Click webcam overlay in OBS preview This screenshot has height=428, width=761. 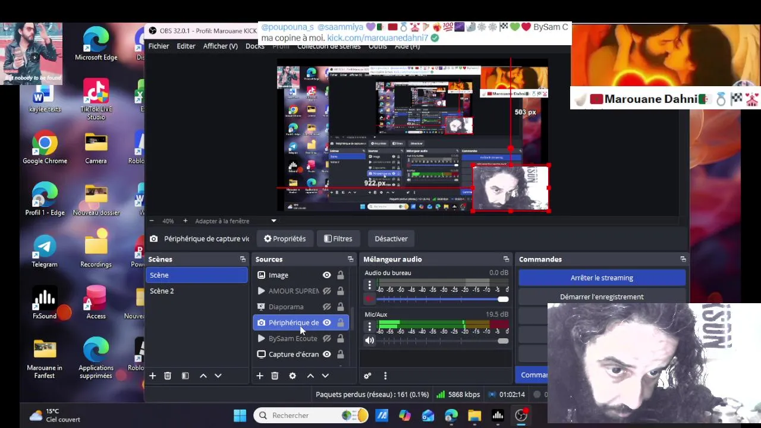[x=511, y=188]
